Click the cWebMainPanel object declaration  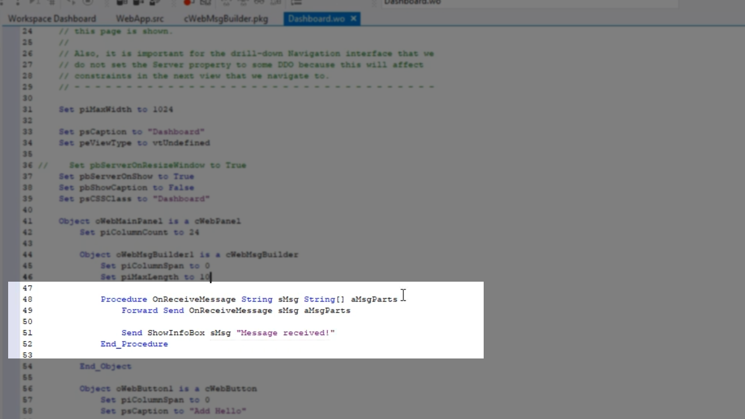coord(150,221)
